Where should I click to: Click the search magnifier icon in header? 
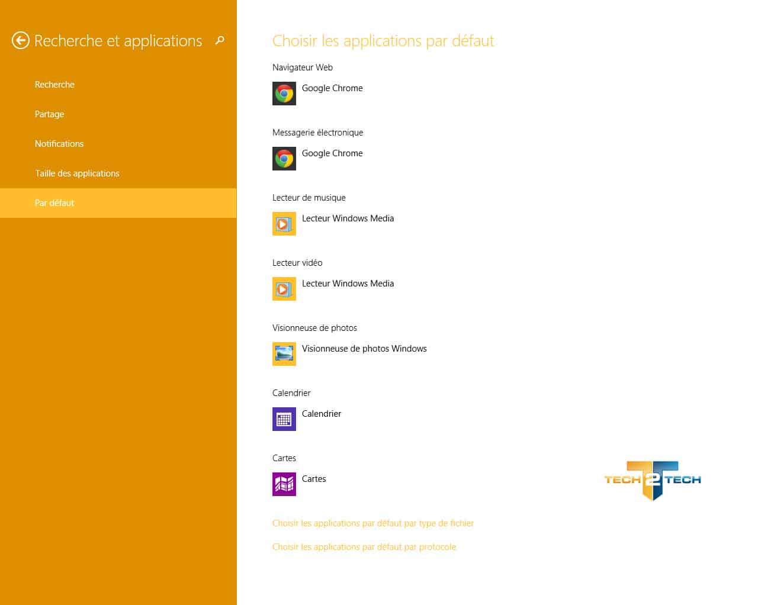coord(220,40)
